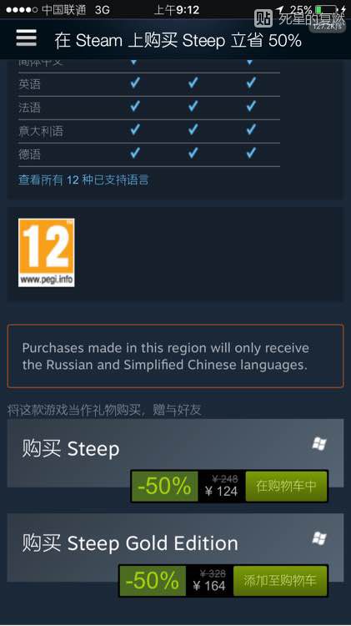Tap signal strength dots in status bar
This screenshot has height=626, width=351.
tap(22, 9)
